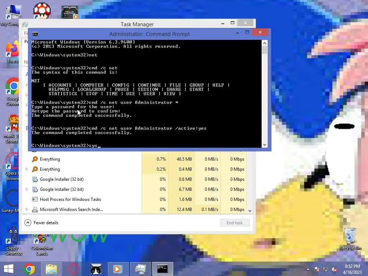Select the Google Chrome desktop shortcut

(x=12, y=92)
